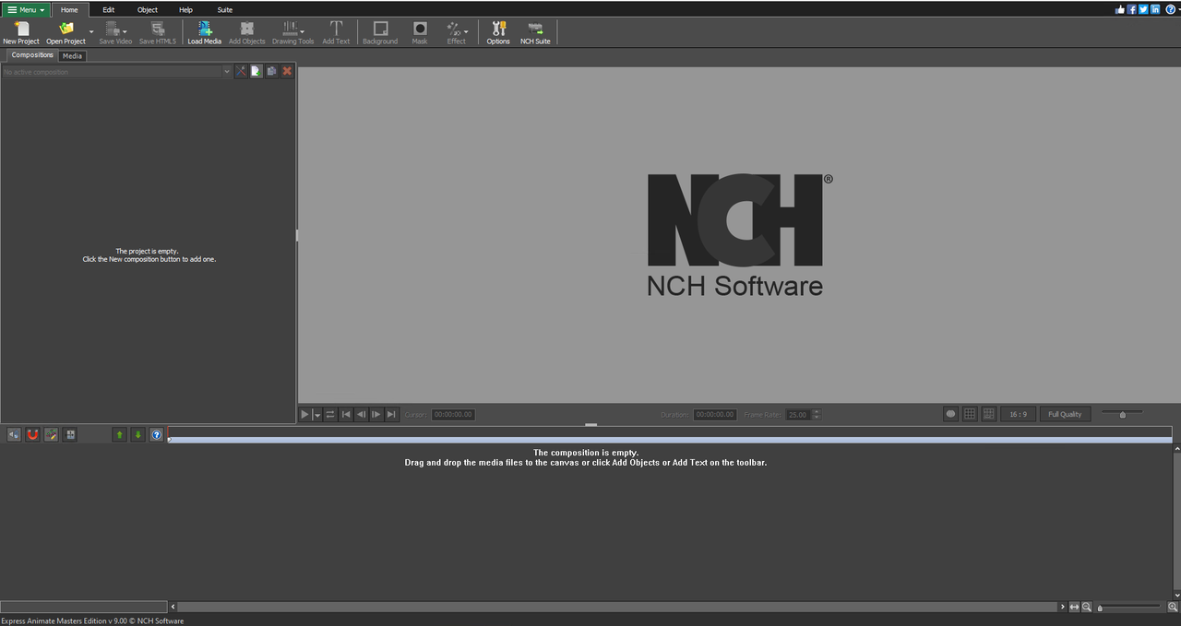
Task: Click the timeline film-frame icon button
Action: (x=70, y=434)
